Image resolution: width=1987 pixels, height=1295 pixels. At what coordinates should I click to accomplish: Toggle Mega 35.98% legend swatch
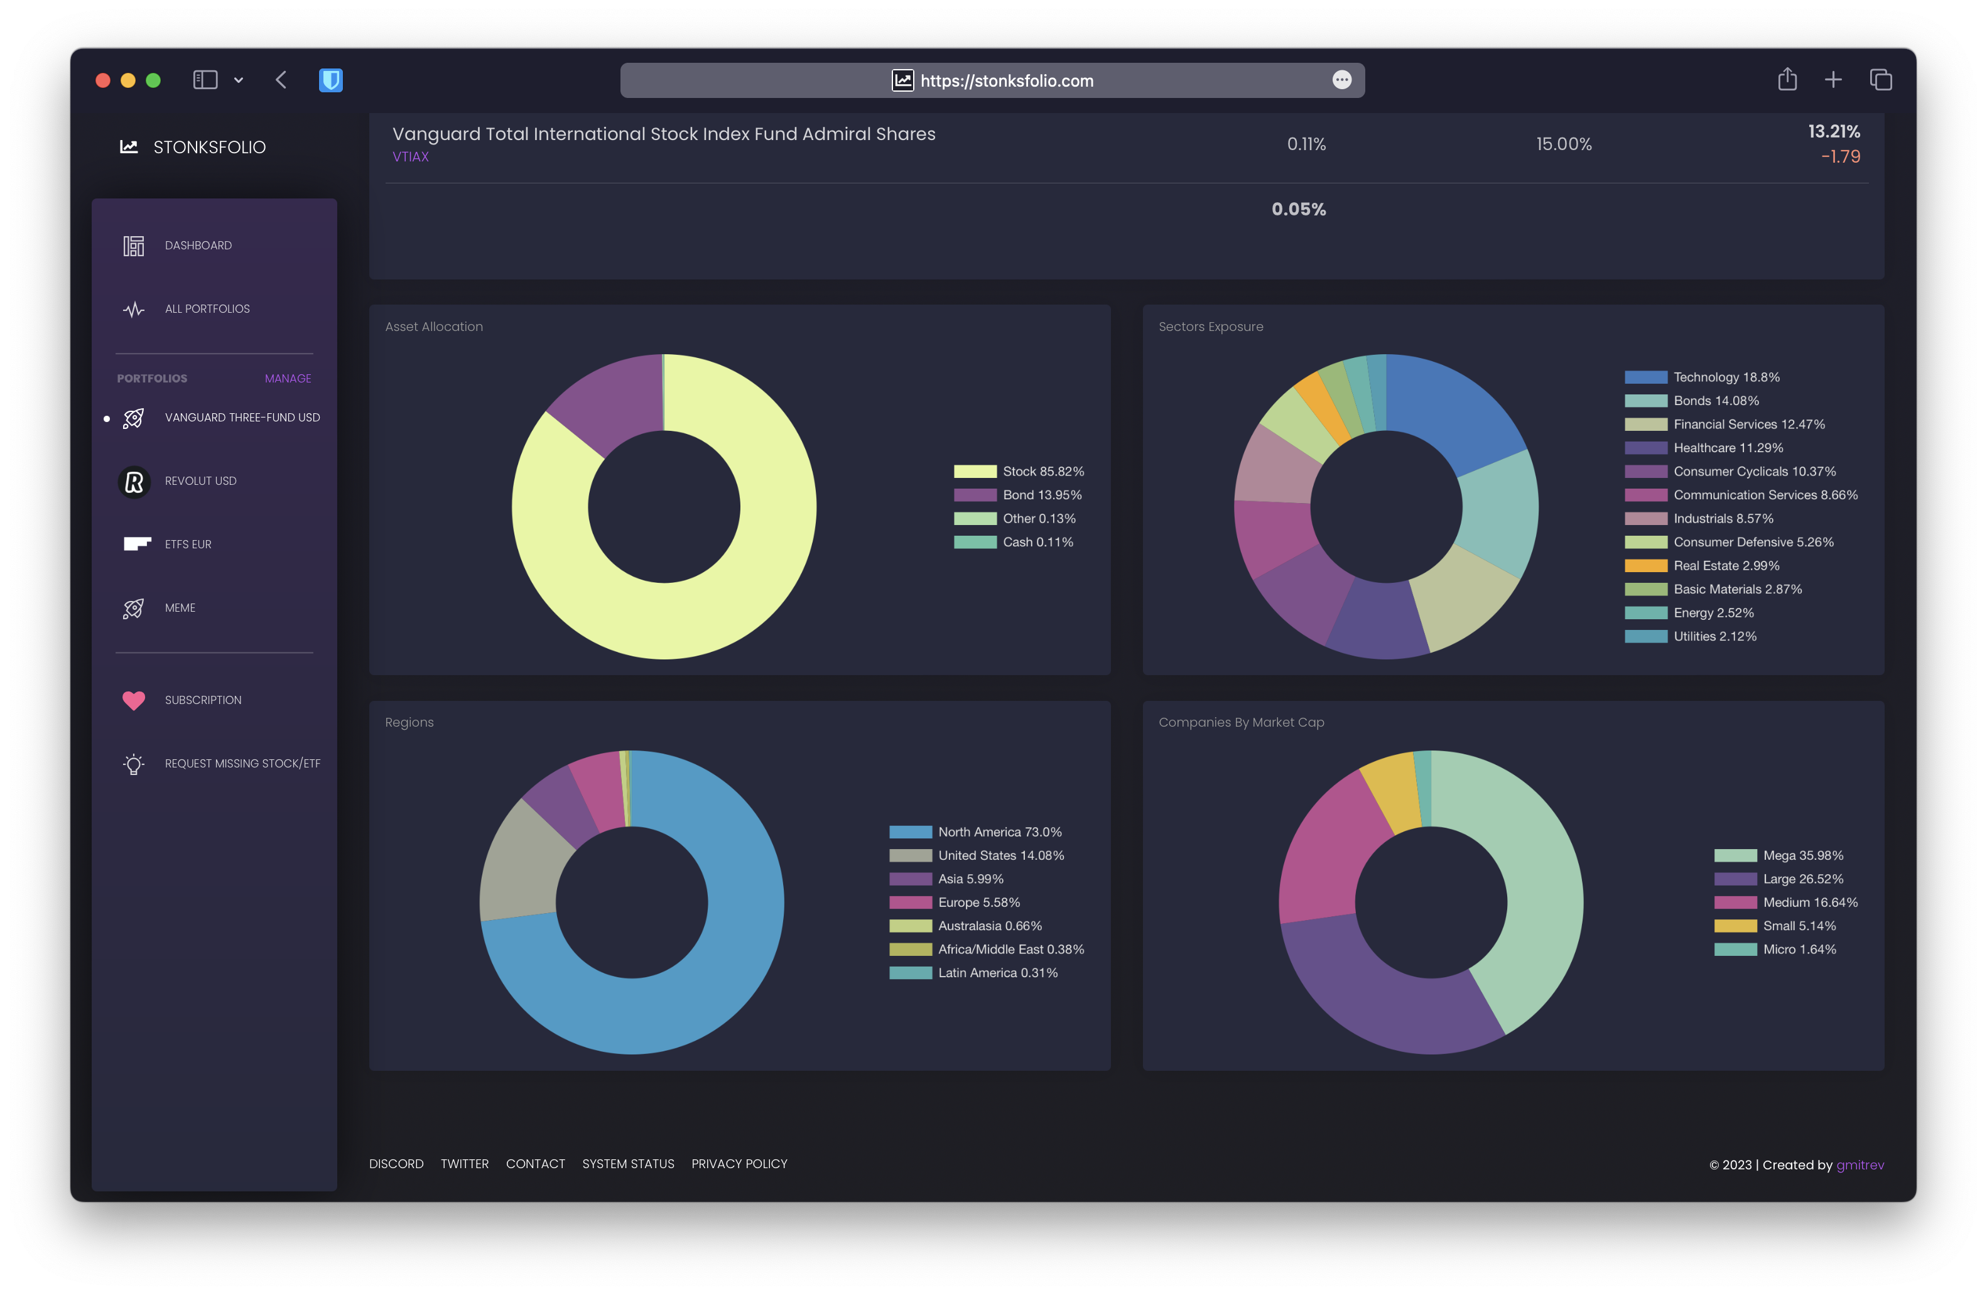coord(1736,856)
